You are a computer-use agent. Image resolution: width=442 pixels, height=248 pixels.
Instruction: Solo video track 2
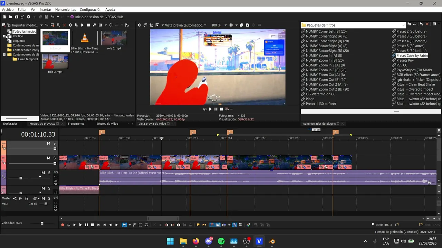click(55, 158)
